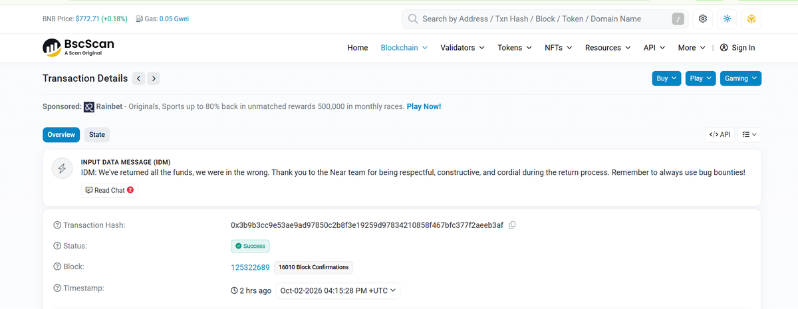Switch to the State tab
The image size is (798, 309).
click(97, 134)
